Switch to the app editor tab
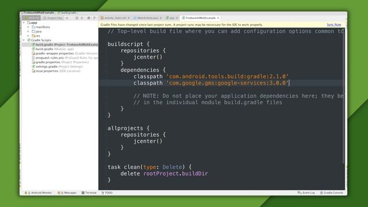 (x=171, y=18)
